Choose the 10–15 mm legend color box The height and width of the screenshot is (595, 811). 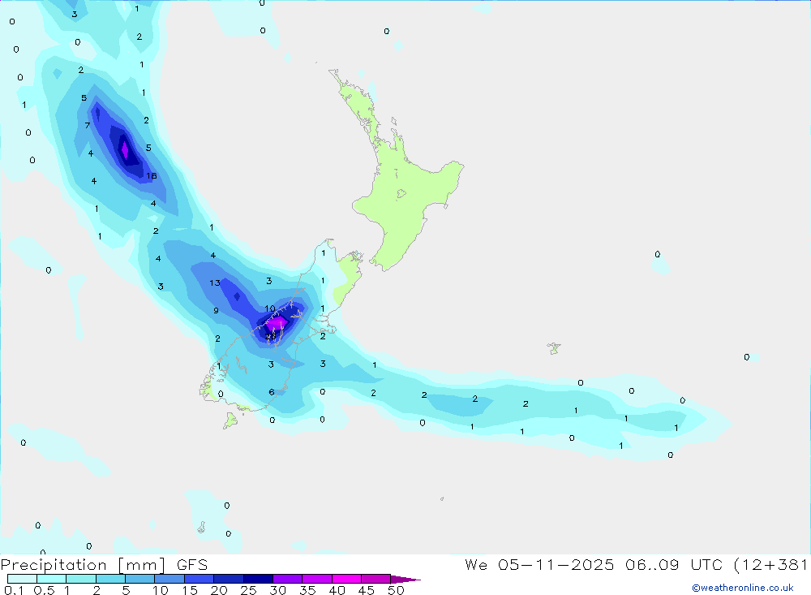(x=169, y=579)
